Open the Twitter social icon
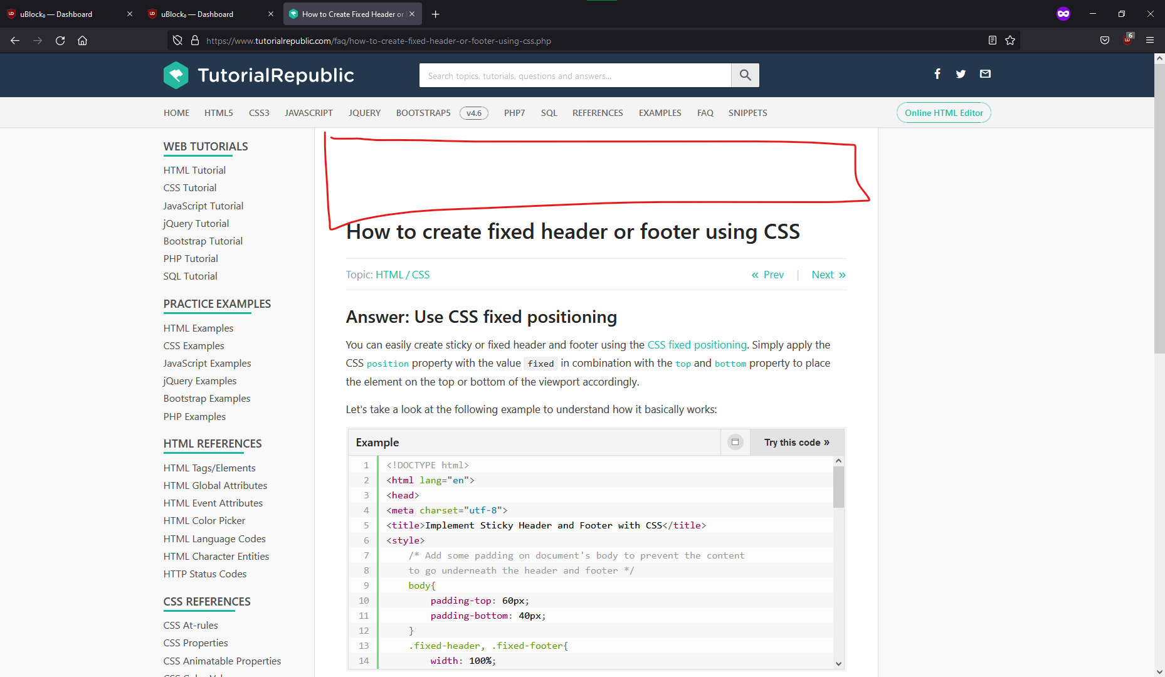Viewport: 1165px width, 677px height. pyautogui.click(x=961, y=74)
